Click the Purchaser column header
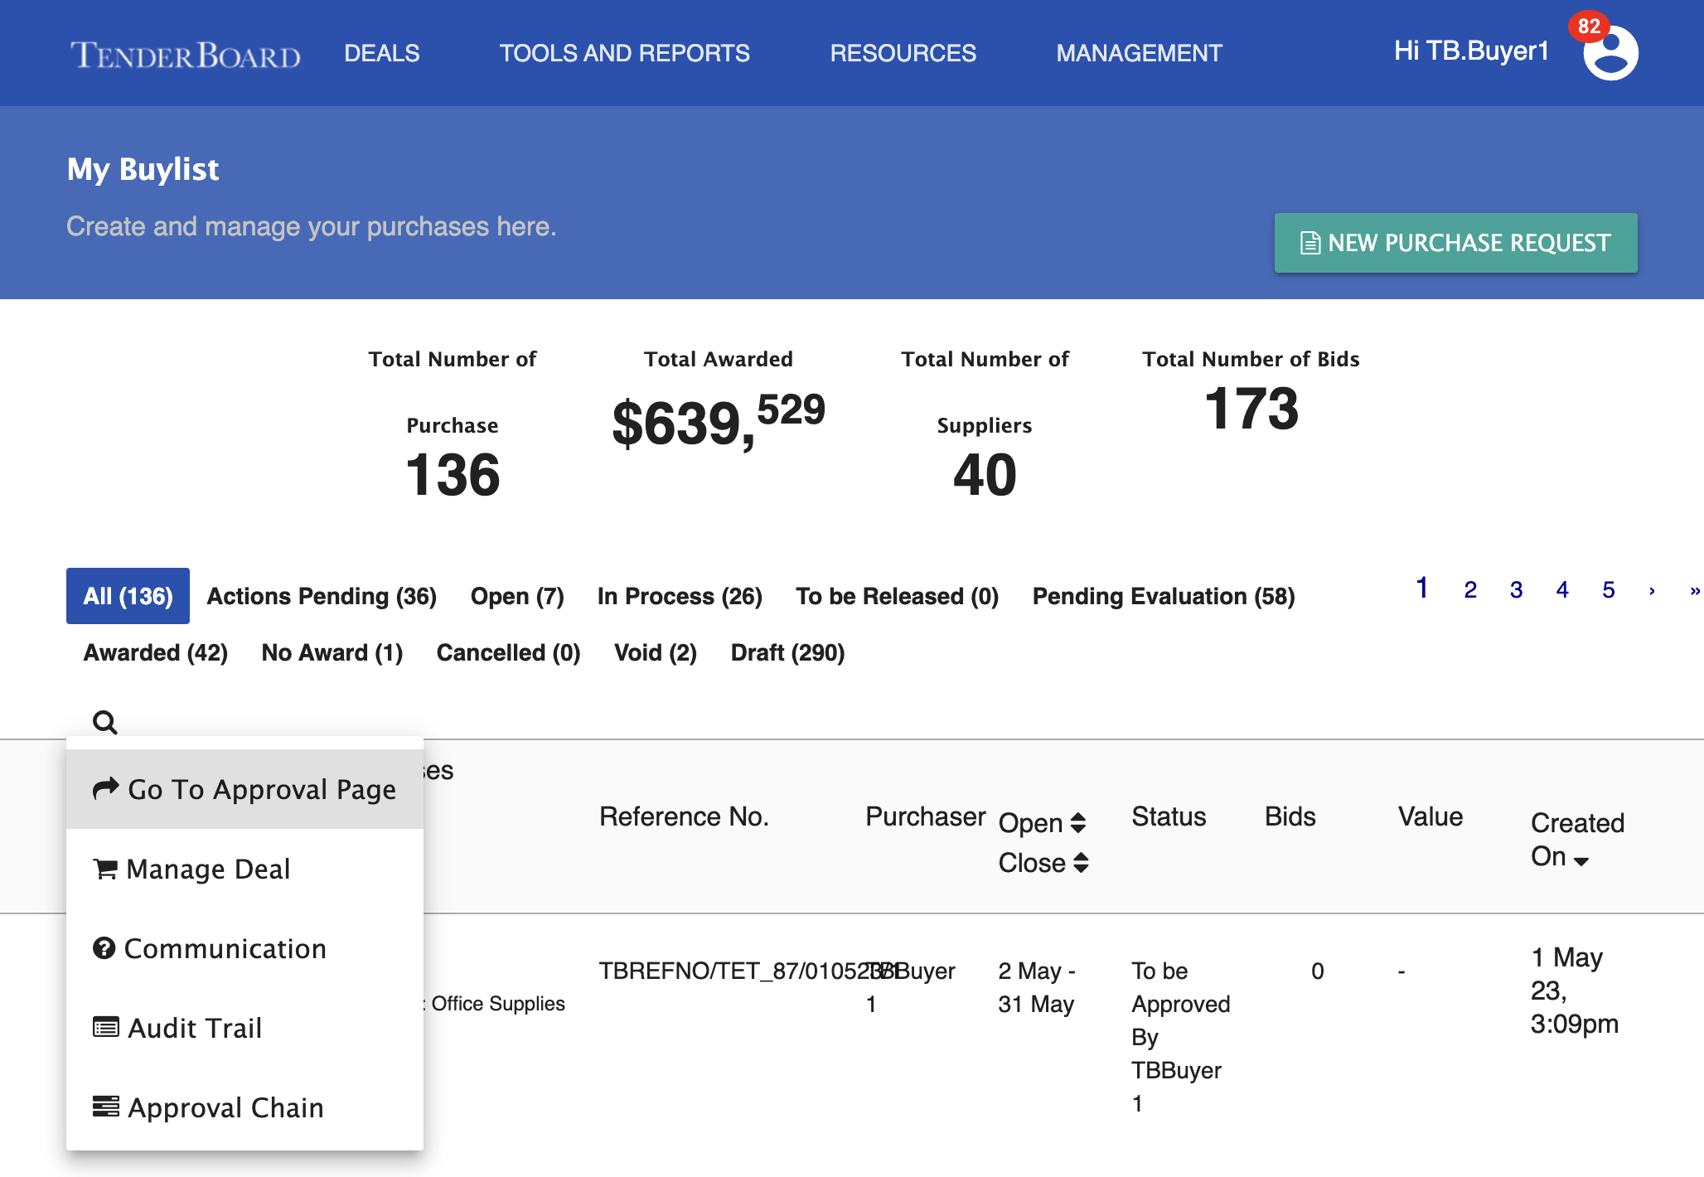This screenshot has height=1177, width=1704. click(925, 816)
